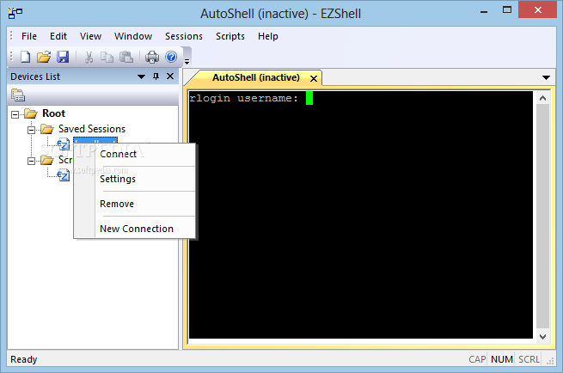
Task: Open the Help menu
Action: pos(268,36)
